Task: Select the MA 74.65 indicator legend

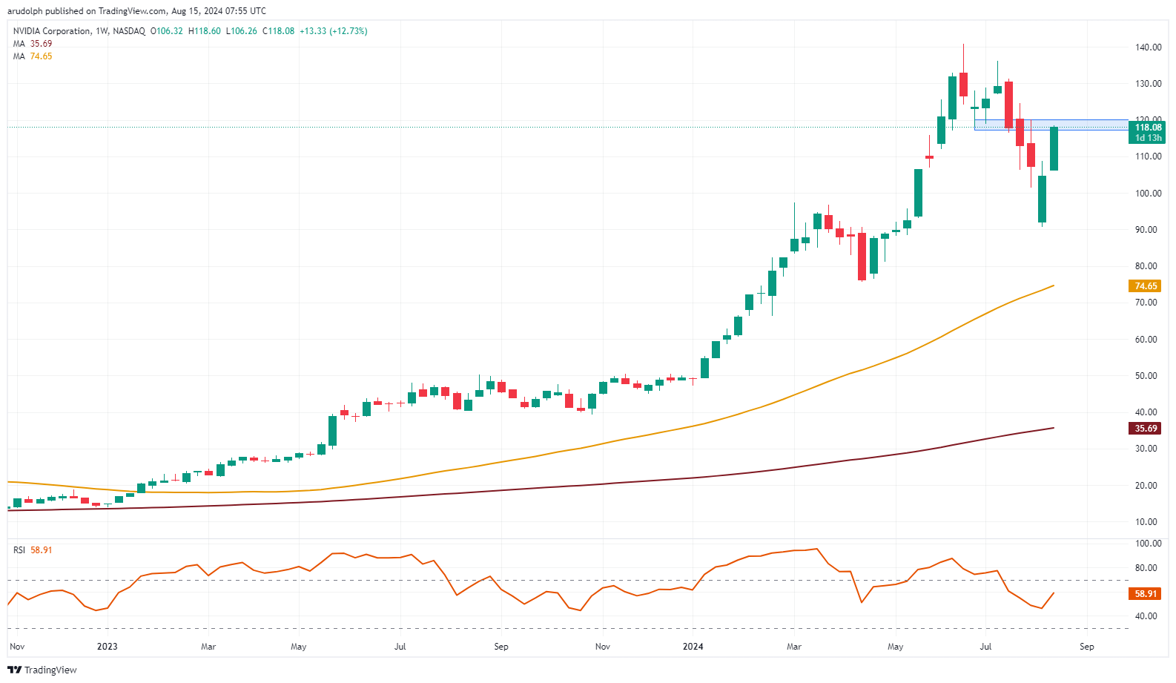Action: [x=33, y=56]
